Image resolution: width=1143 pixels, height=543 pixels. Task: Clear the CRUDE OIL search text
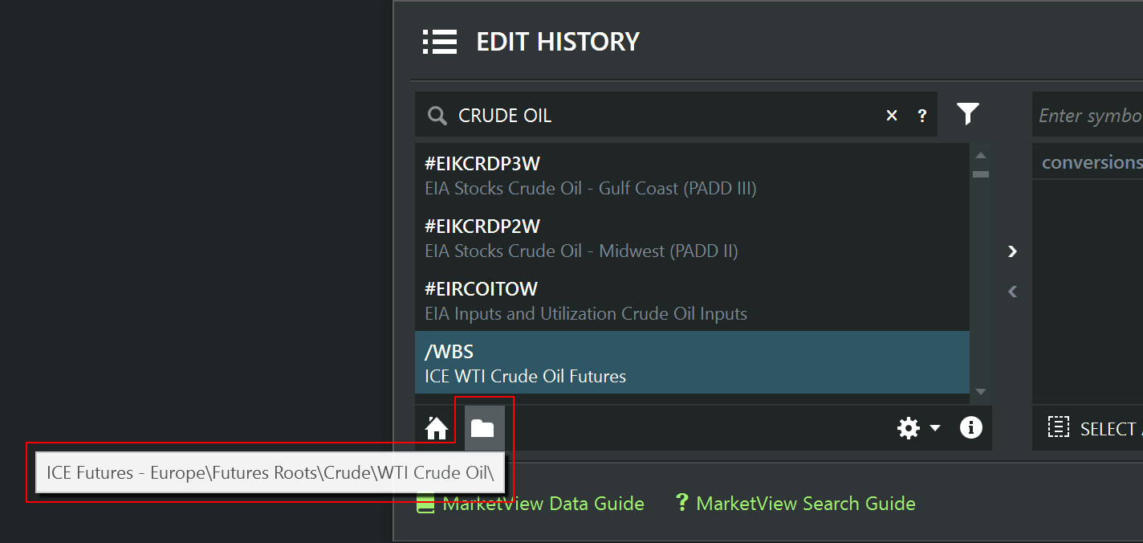pos(892,116)
